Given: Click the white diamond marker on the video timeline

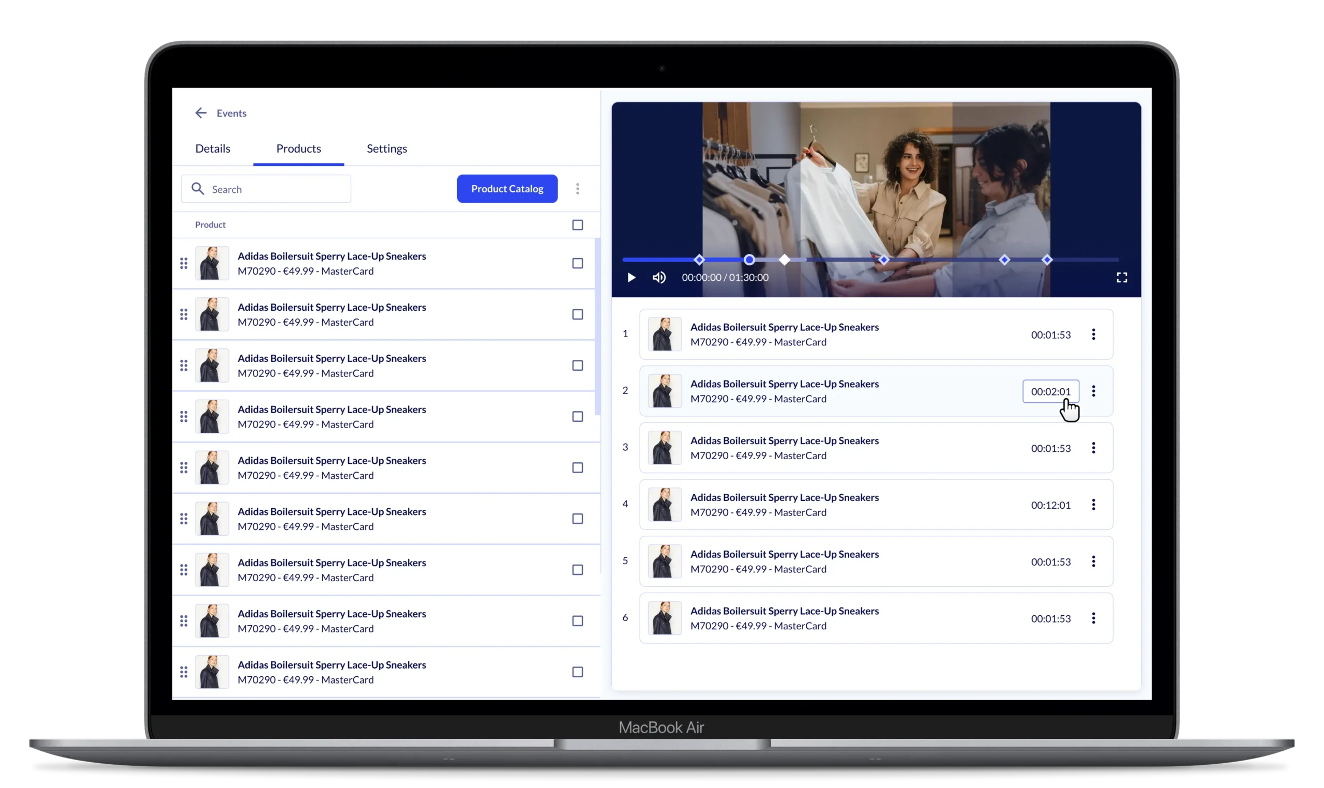Looking at the screenshot, I should (785, 260).
